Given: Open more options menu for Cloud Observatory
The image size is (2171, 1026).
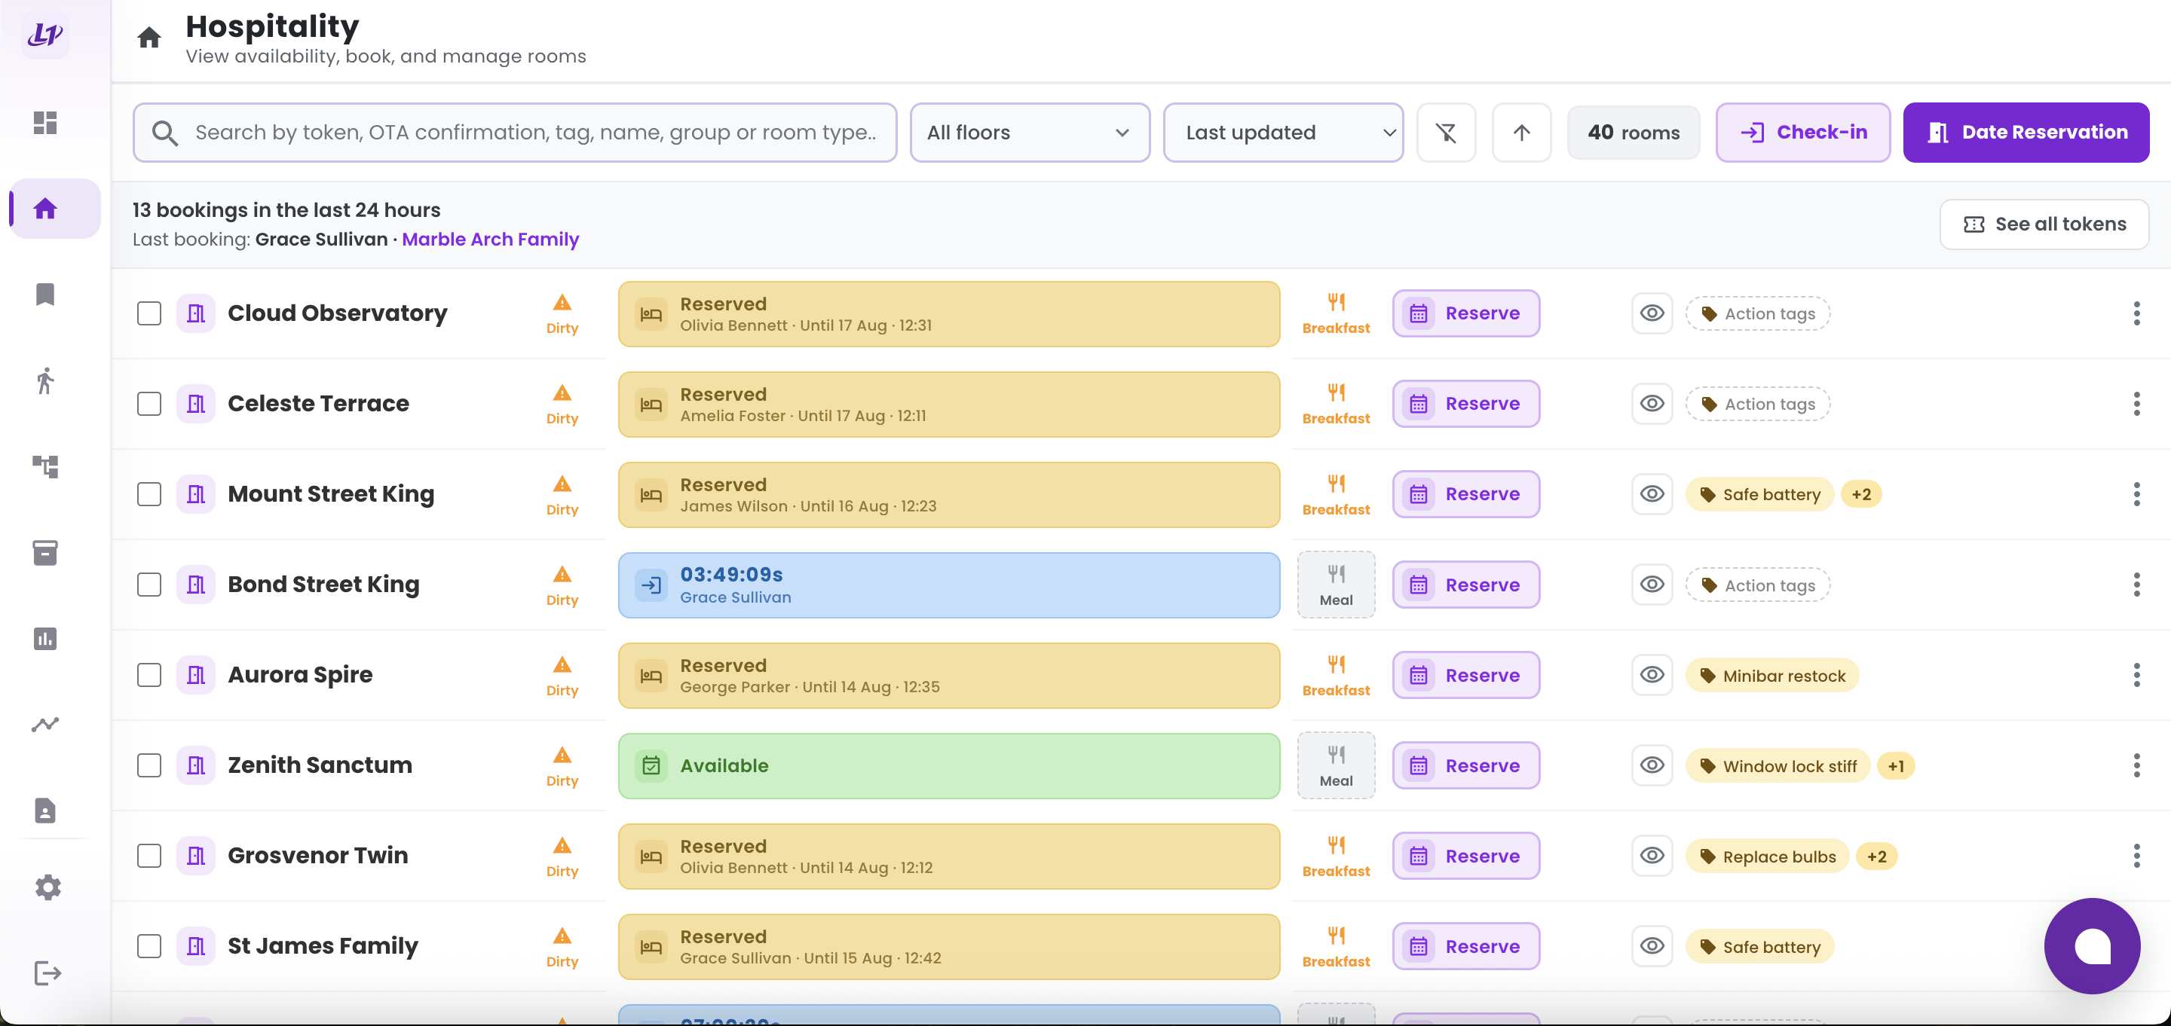Looking at the screenshot, I should (x=2136, y=313).
